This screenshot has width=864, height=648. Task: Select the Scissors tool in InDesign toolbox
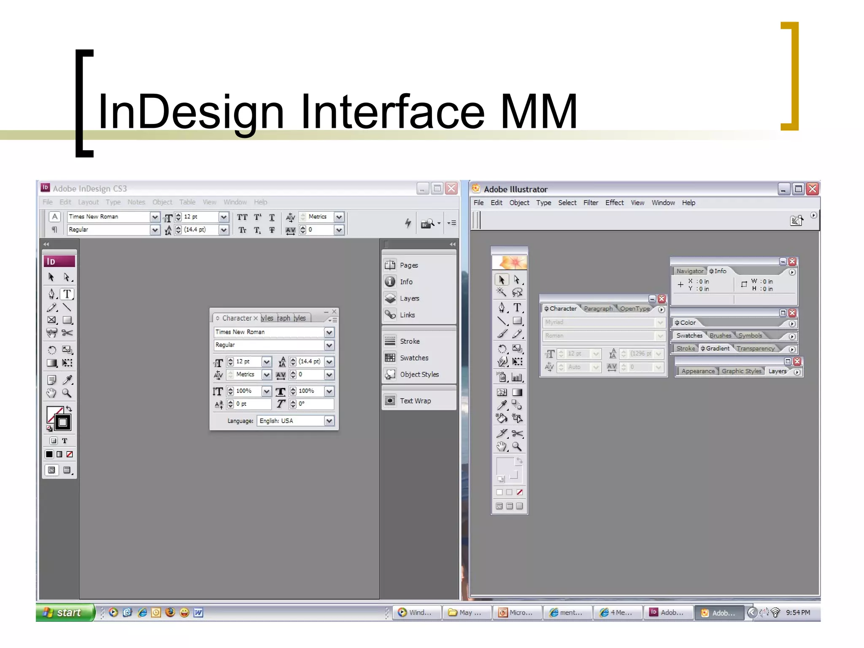pos(67,333)
